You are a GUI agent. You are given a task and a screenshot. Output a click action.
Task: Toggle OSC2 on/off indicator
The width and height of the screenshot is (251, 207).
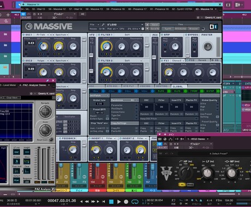coord(23,60)
